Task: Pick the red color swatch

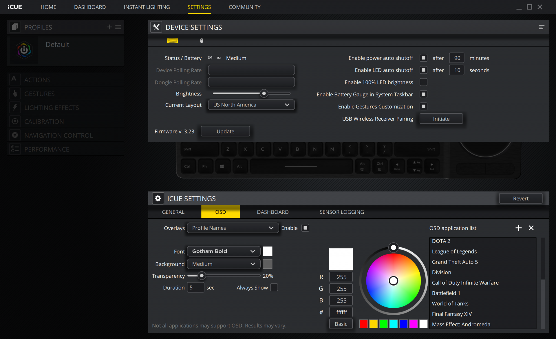Action: [363, 324]
